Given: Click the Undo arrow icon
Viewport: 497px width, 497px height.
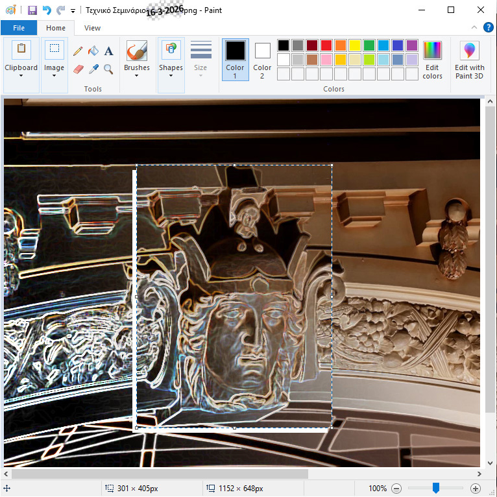Looking at the screenshot, I should pos(46,10).
